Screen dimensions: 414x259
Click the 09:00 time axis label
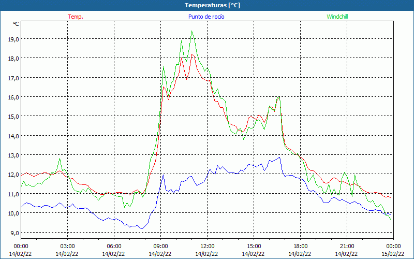click(160, 247)
